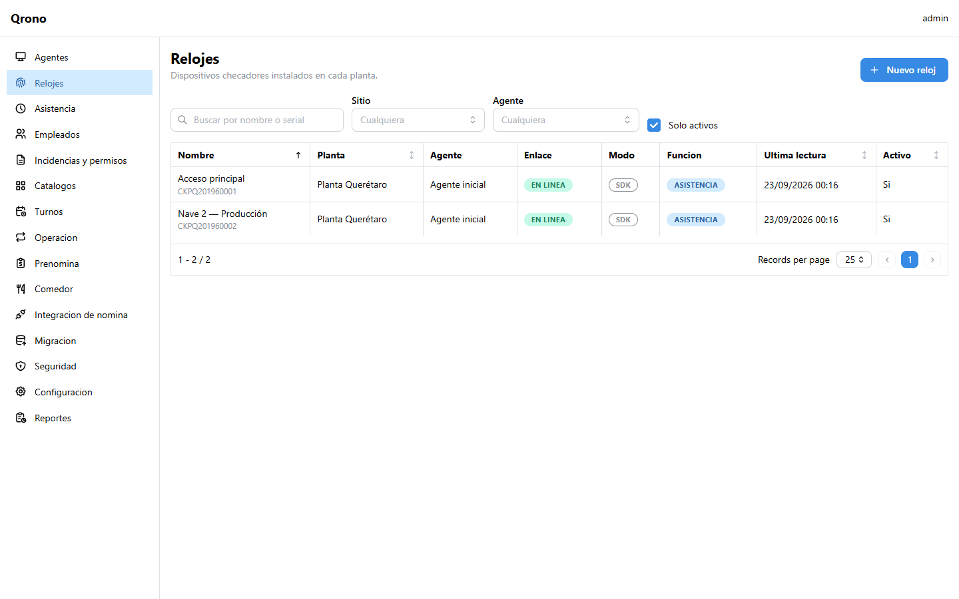Navigate to Catalogos
This screenshot has height=599, width=959.
tap(79, 186)
